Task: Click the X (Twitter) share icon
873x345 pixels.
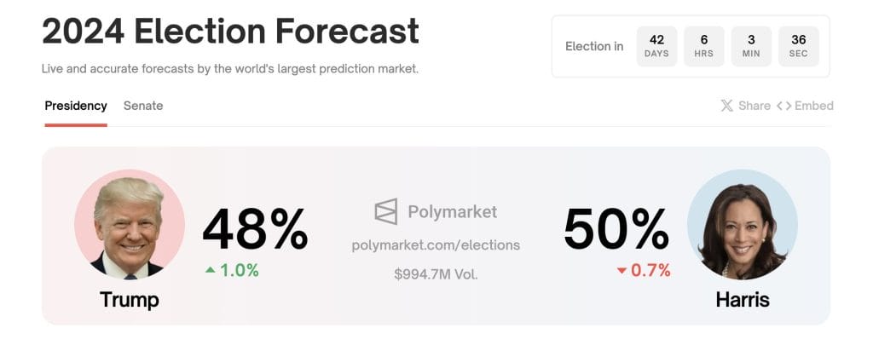Action: 726,106
